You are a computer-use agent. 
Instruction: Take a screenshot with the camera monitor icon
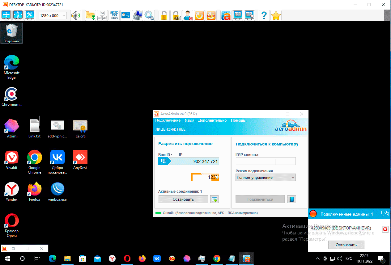pos(238,15)
